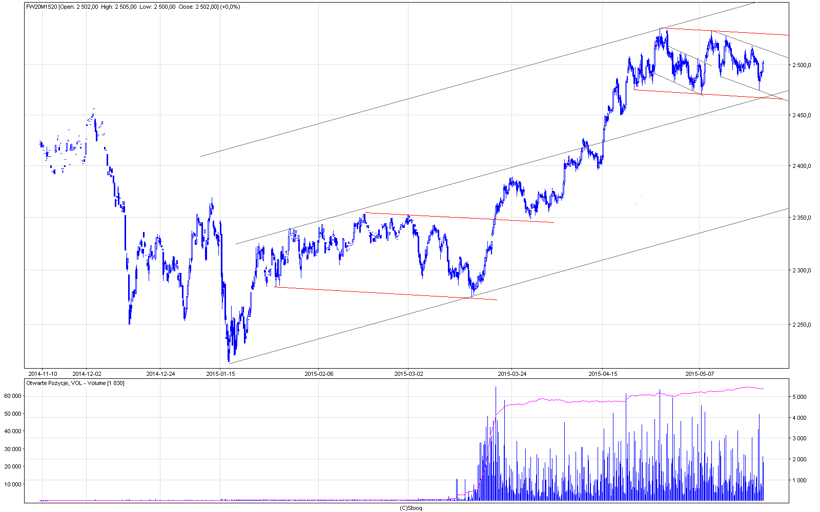Select the 2014-12-24 date axis label
This screenshot has width=820, height=512.
(x=160, y=374)
